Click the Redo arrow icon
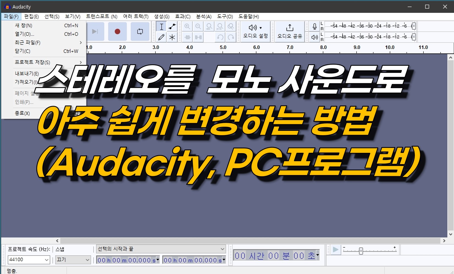This screenshot has height=274, width=454. coord(231,37)
